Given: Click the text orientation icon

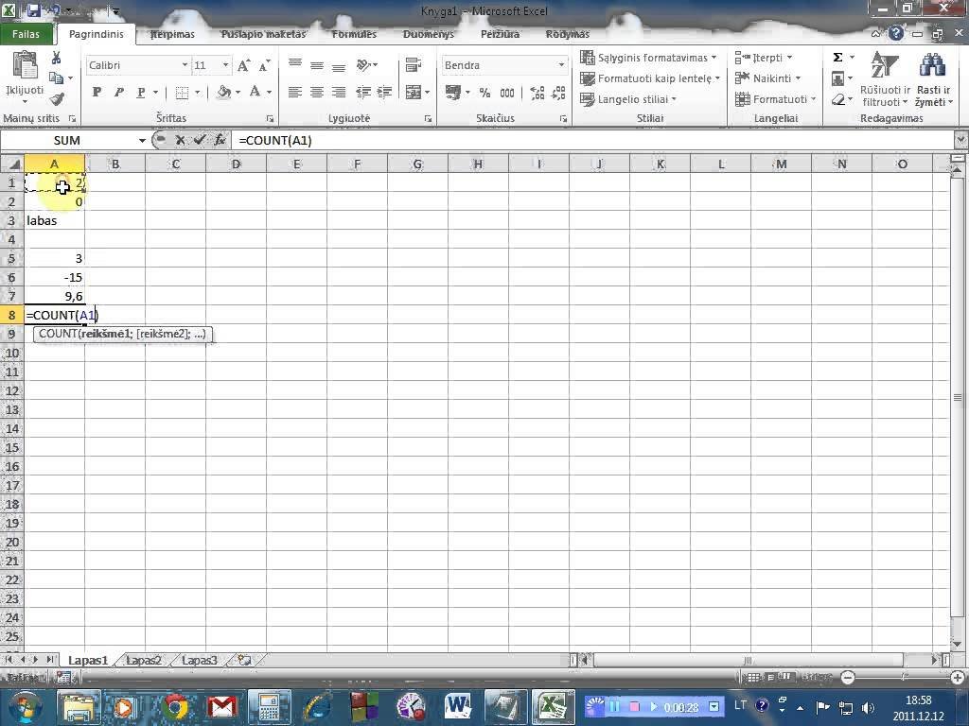Looking at the screenshot, I should click(364, 65).
